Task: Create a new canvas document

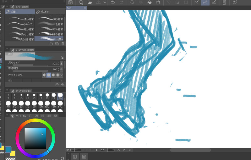Action: tap(81, 3)
